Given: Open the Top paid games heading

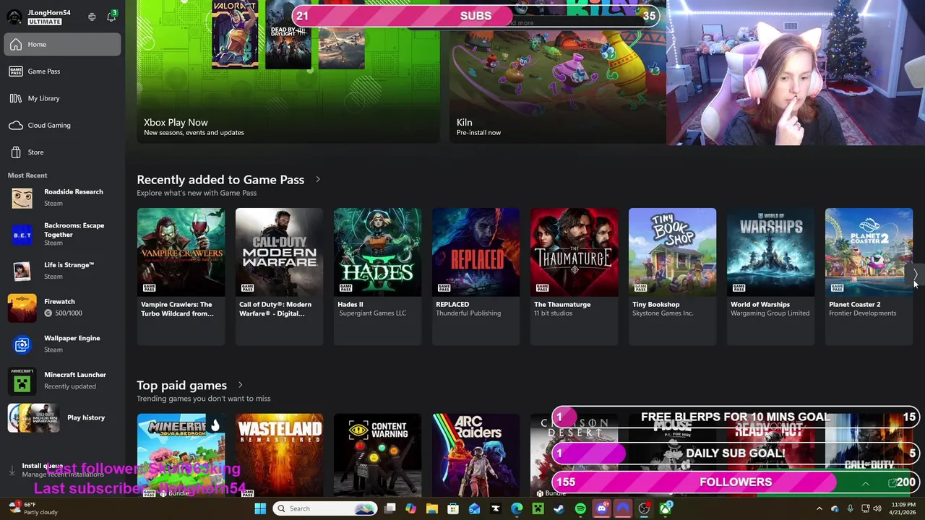Looking at the screenshot, I should 181,385.
